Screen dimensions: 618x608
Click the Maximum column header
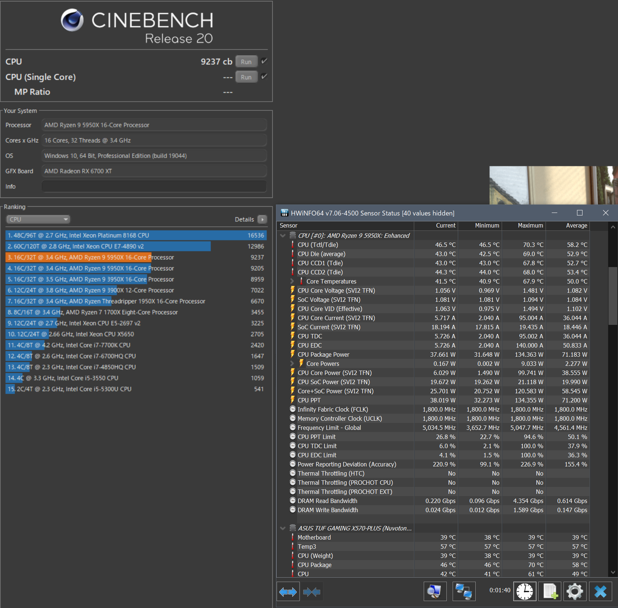[524, 226]
